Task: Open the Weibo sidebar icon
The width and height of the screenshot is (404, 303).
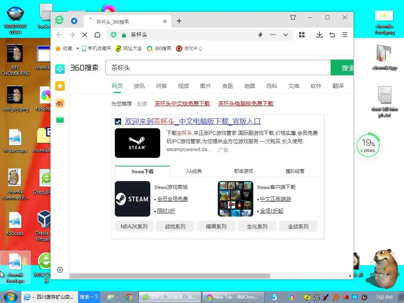Action: pyautogui.click(x=60, y=103)
